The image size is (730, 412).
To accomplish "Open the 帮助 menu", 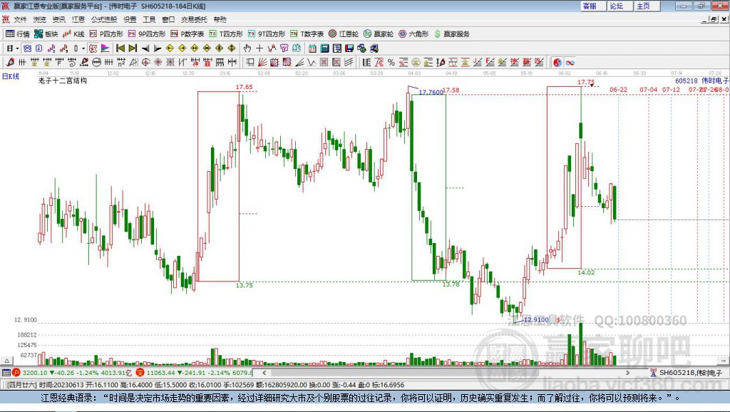I will [220, 19].
